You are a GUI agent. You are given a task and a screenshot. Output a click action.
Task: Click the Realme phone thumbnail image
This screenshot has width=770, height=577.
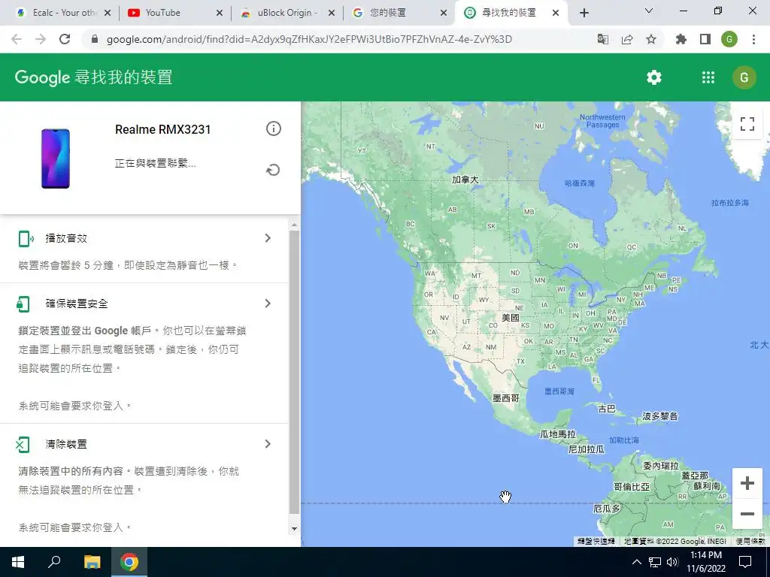(x=56, y=159)
